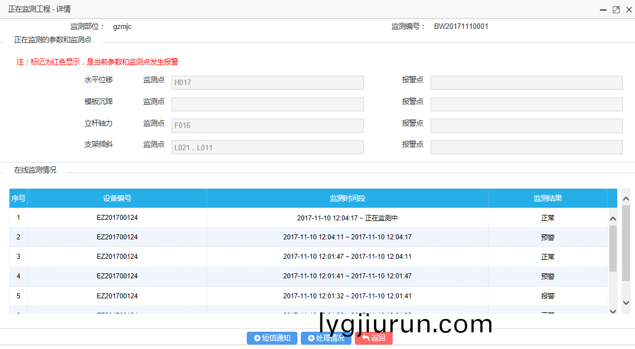Sort by the 设备编号 column header

pyautogui.click(x=117, y=198)
